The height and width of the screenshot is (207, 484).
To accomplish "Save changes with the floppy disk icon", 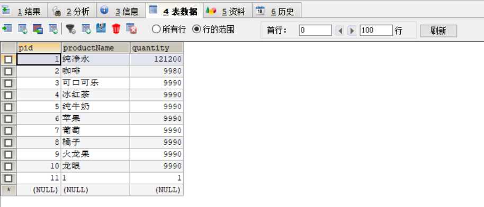I will (101, 28).
